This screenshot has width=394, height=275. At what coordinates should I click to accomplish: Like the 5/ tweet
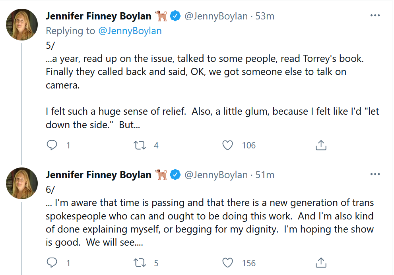(227, 145)
